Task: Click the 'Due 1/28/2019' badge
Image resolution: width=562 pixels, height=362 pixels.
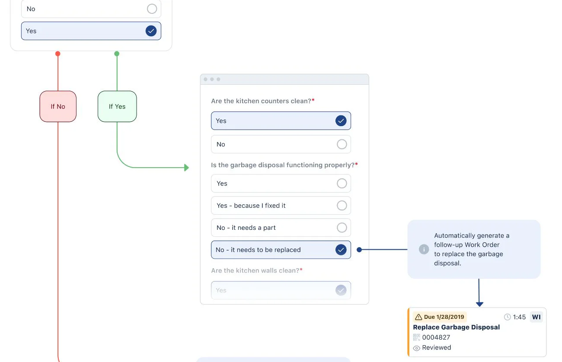Action: tap(440, 317)
